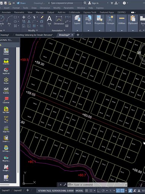Viewport: 145px width, 194px height.
Task: Click the Share button
Action: click(x=21, y=3)
